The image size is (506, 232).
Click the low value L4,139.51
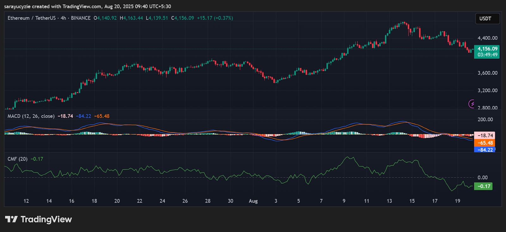[x=157, y=18]
